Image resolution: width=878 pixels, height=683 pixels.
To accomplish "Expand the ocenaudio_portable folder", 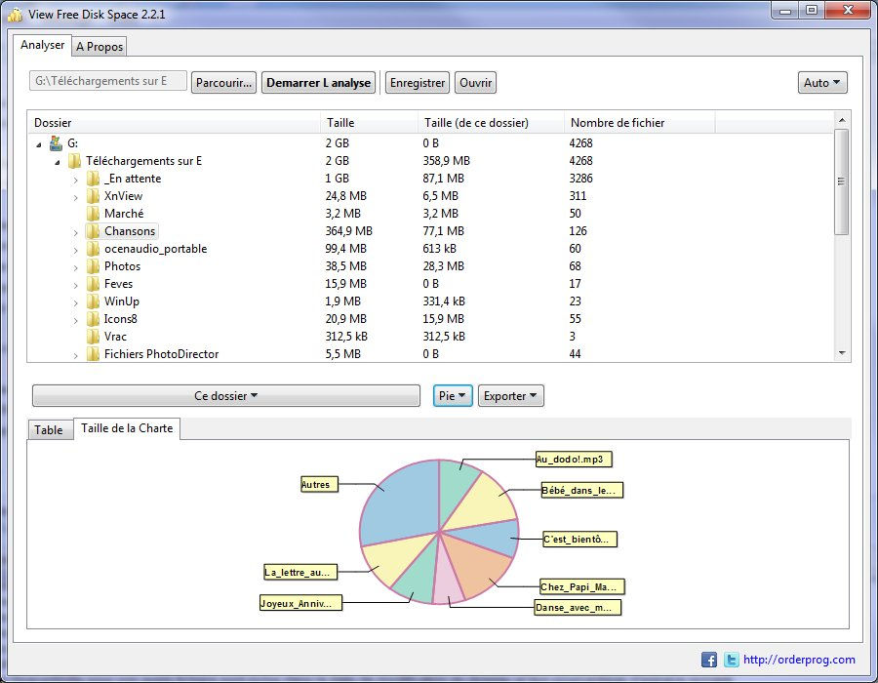I will tap(75, 250).
